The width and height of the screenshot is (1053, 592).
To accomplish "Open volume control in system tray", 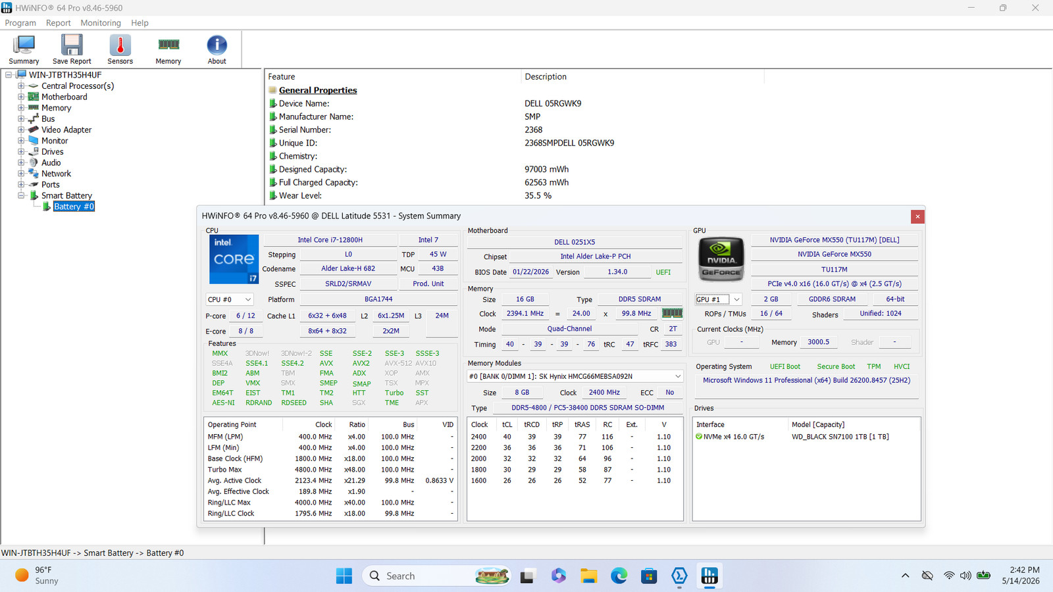I will (965, 576).
